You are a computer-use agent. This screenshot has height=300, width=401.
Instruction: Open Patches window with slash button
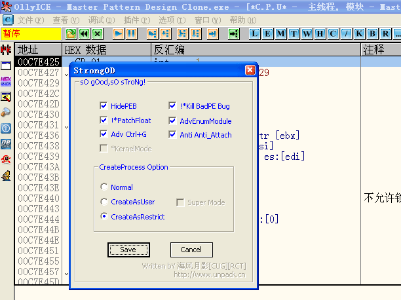346,34
